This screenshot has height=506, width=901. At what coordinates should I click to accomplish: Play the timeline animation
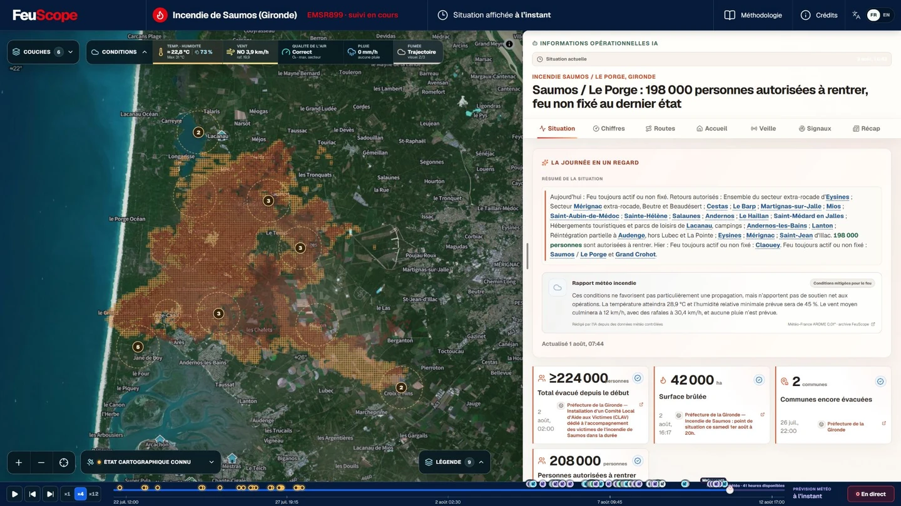click(x=15, y=494)
